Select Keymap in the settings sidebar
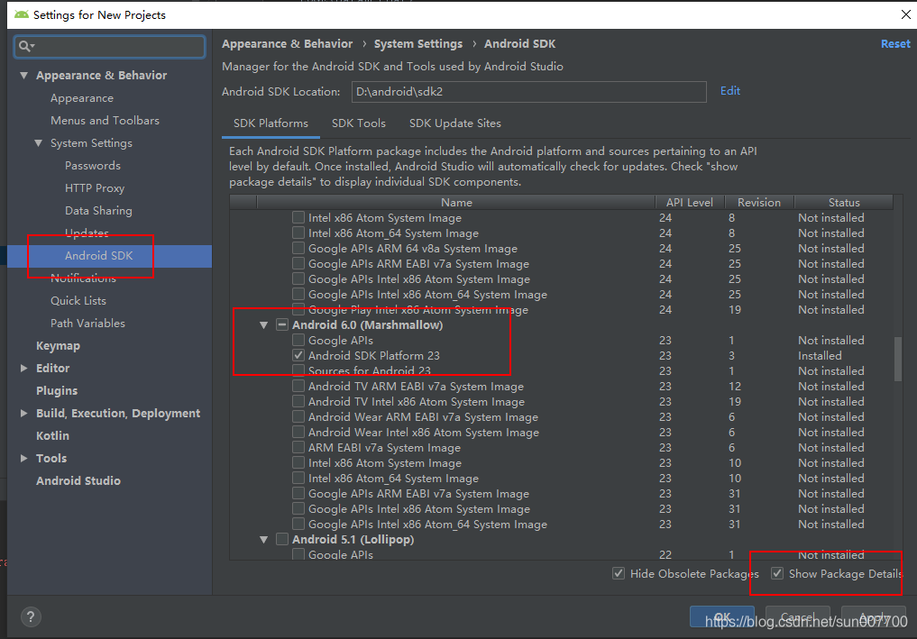917x639 pixels. (58, 345)
